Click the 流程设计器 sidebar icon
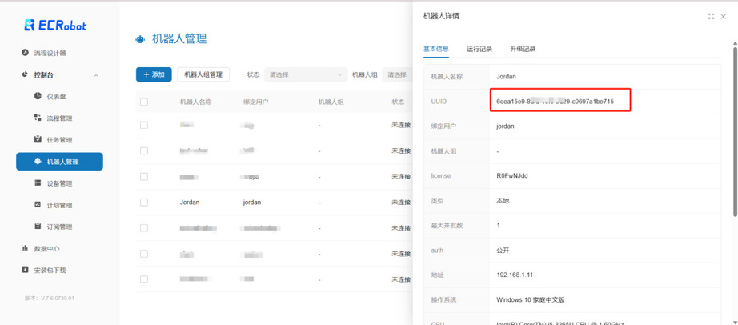The image size is (738, 325). coord(25,53)
